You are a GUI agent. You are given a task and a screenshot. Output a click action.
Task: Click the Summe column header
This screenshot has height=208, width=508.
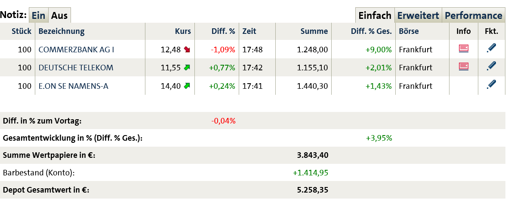pyautogui.click(x=314, y=31)
